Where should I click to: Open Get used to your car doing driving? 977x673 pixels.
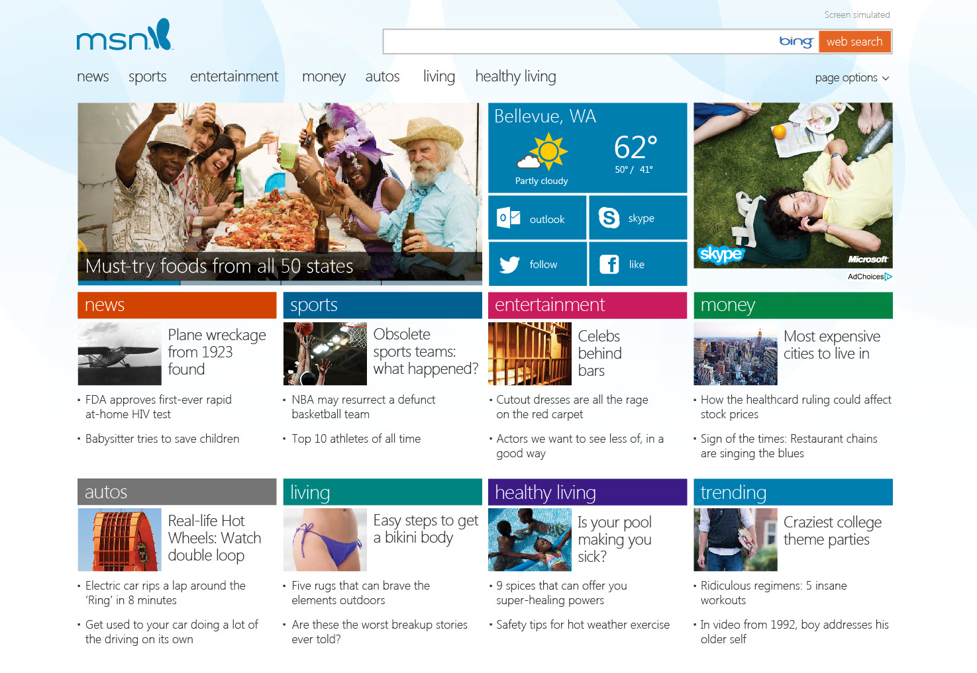[172, 632]
